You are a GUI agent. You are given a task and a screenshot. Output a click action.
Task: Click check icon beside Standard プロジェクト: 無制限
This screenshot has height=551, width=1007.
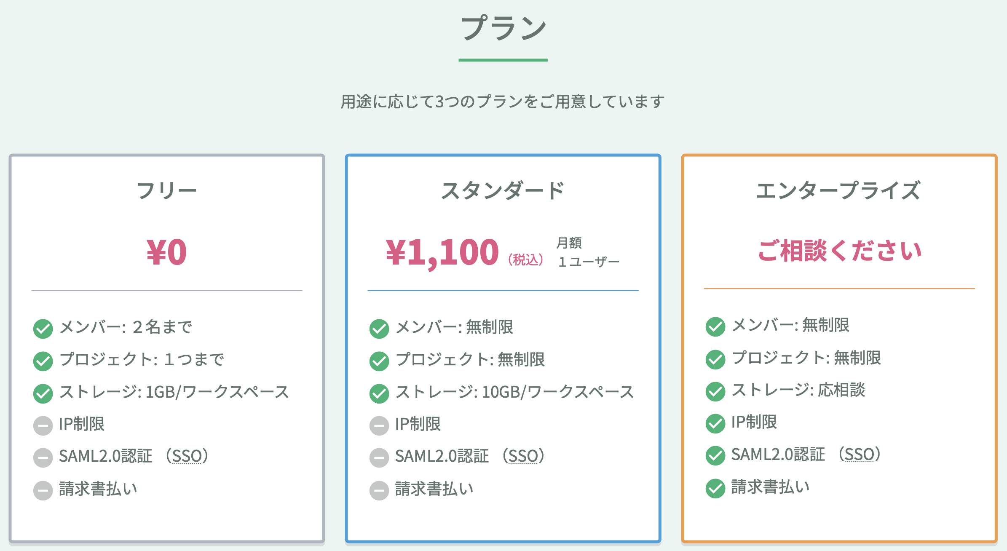coord(379,361)
